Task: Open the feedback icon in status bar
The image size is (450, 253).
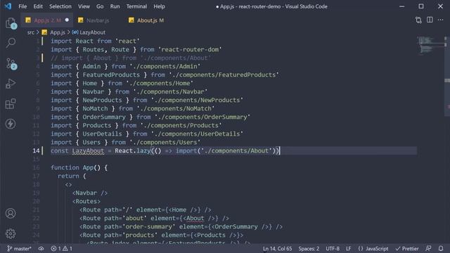Action: click(x=428, y=248)
